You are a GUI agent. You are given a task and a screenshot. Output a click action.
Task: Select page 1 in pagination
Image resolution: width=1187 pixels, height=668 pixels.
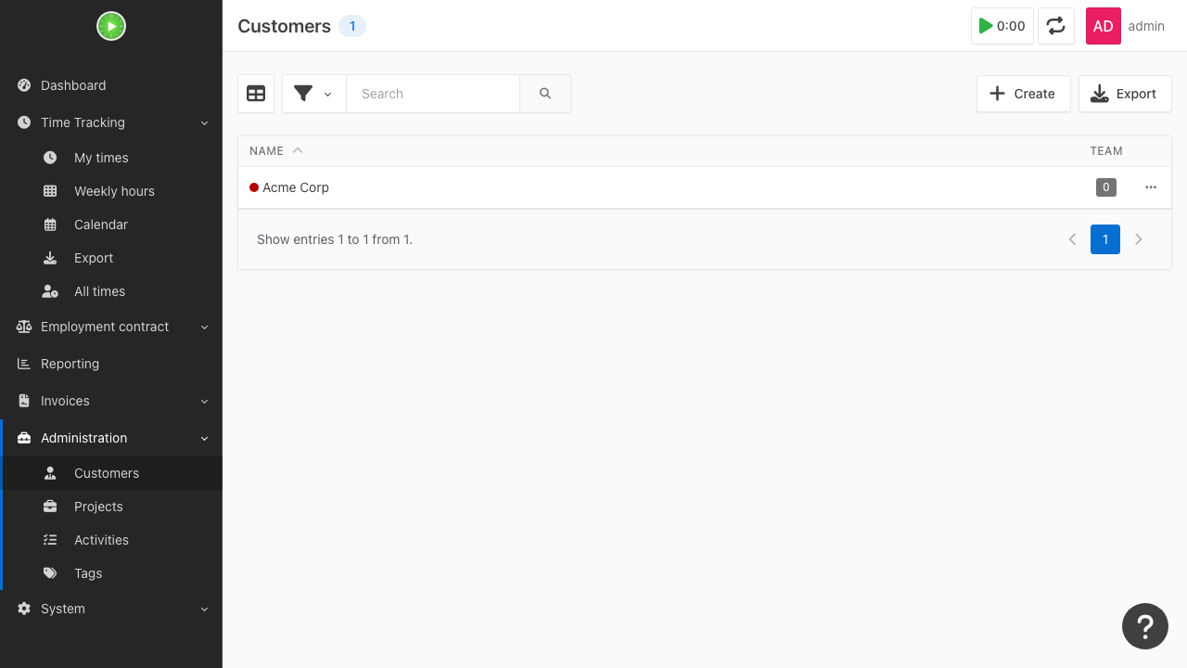(1105, 239)
